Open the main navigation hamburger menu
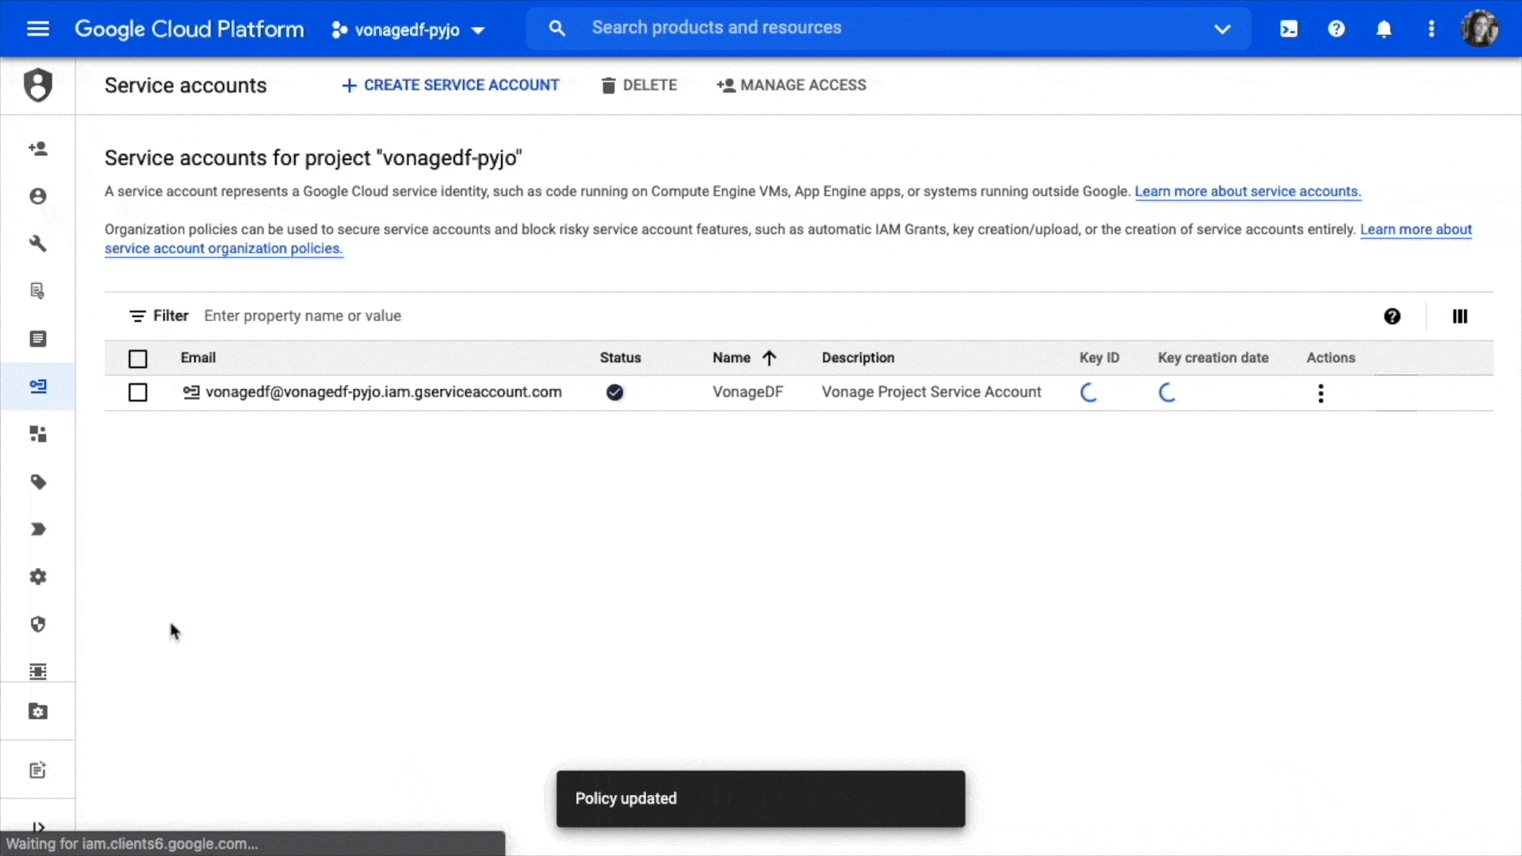The width and height of the screenshot is (1522, 856). [x=38, y=29]
